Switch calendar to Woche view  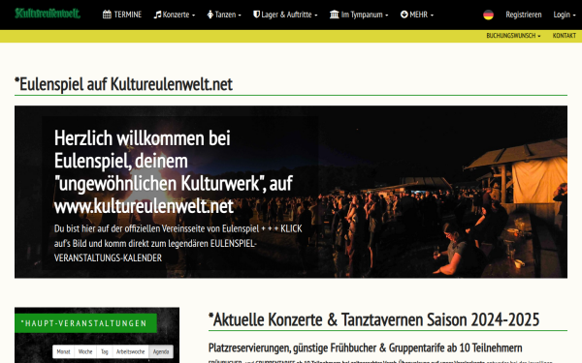85,351
